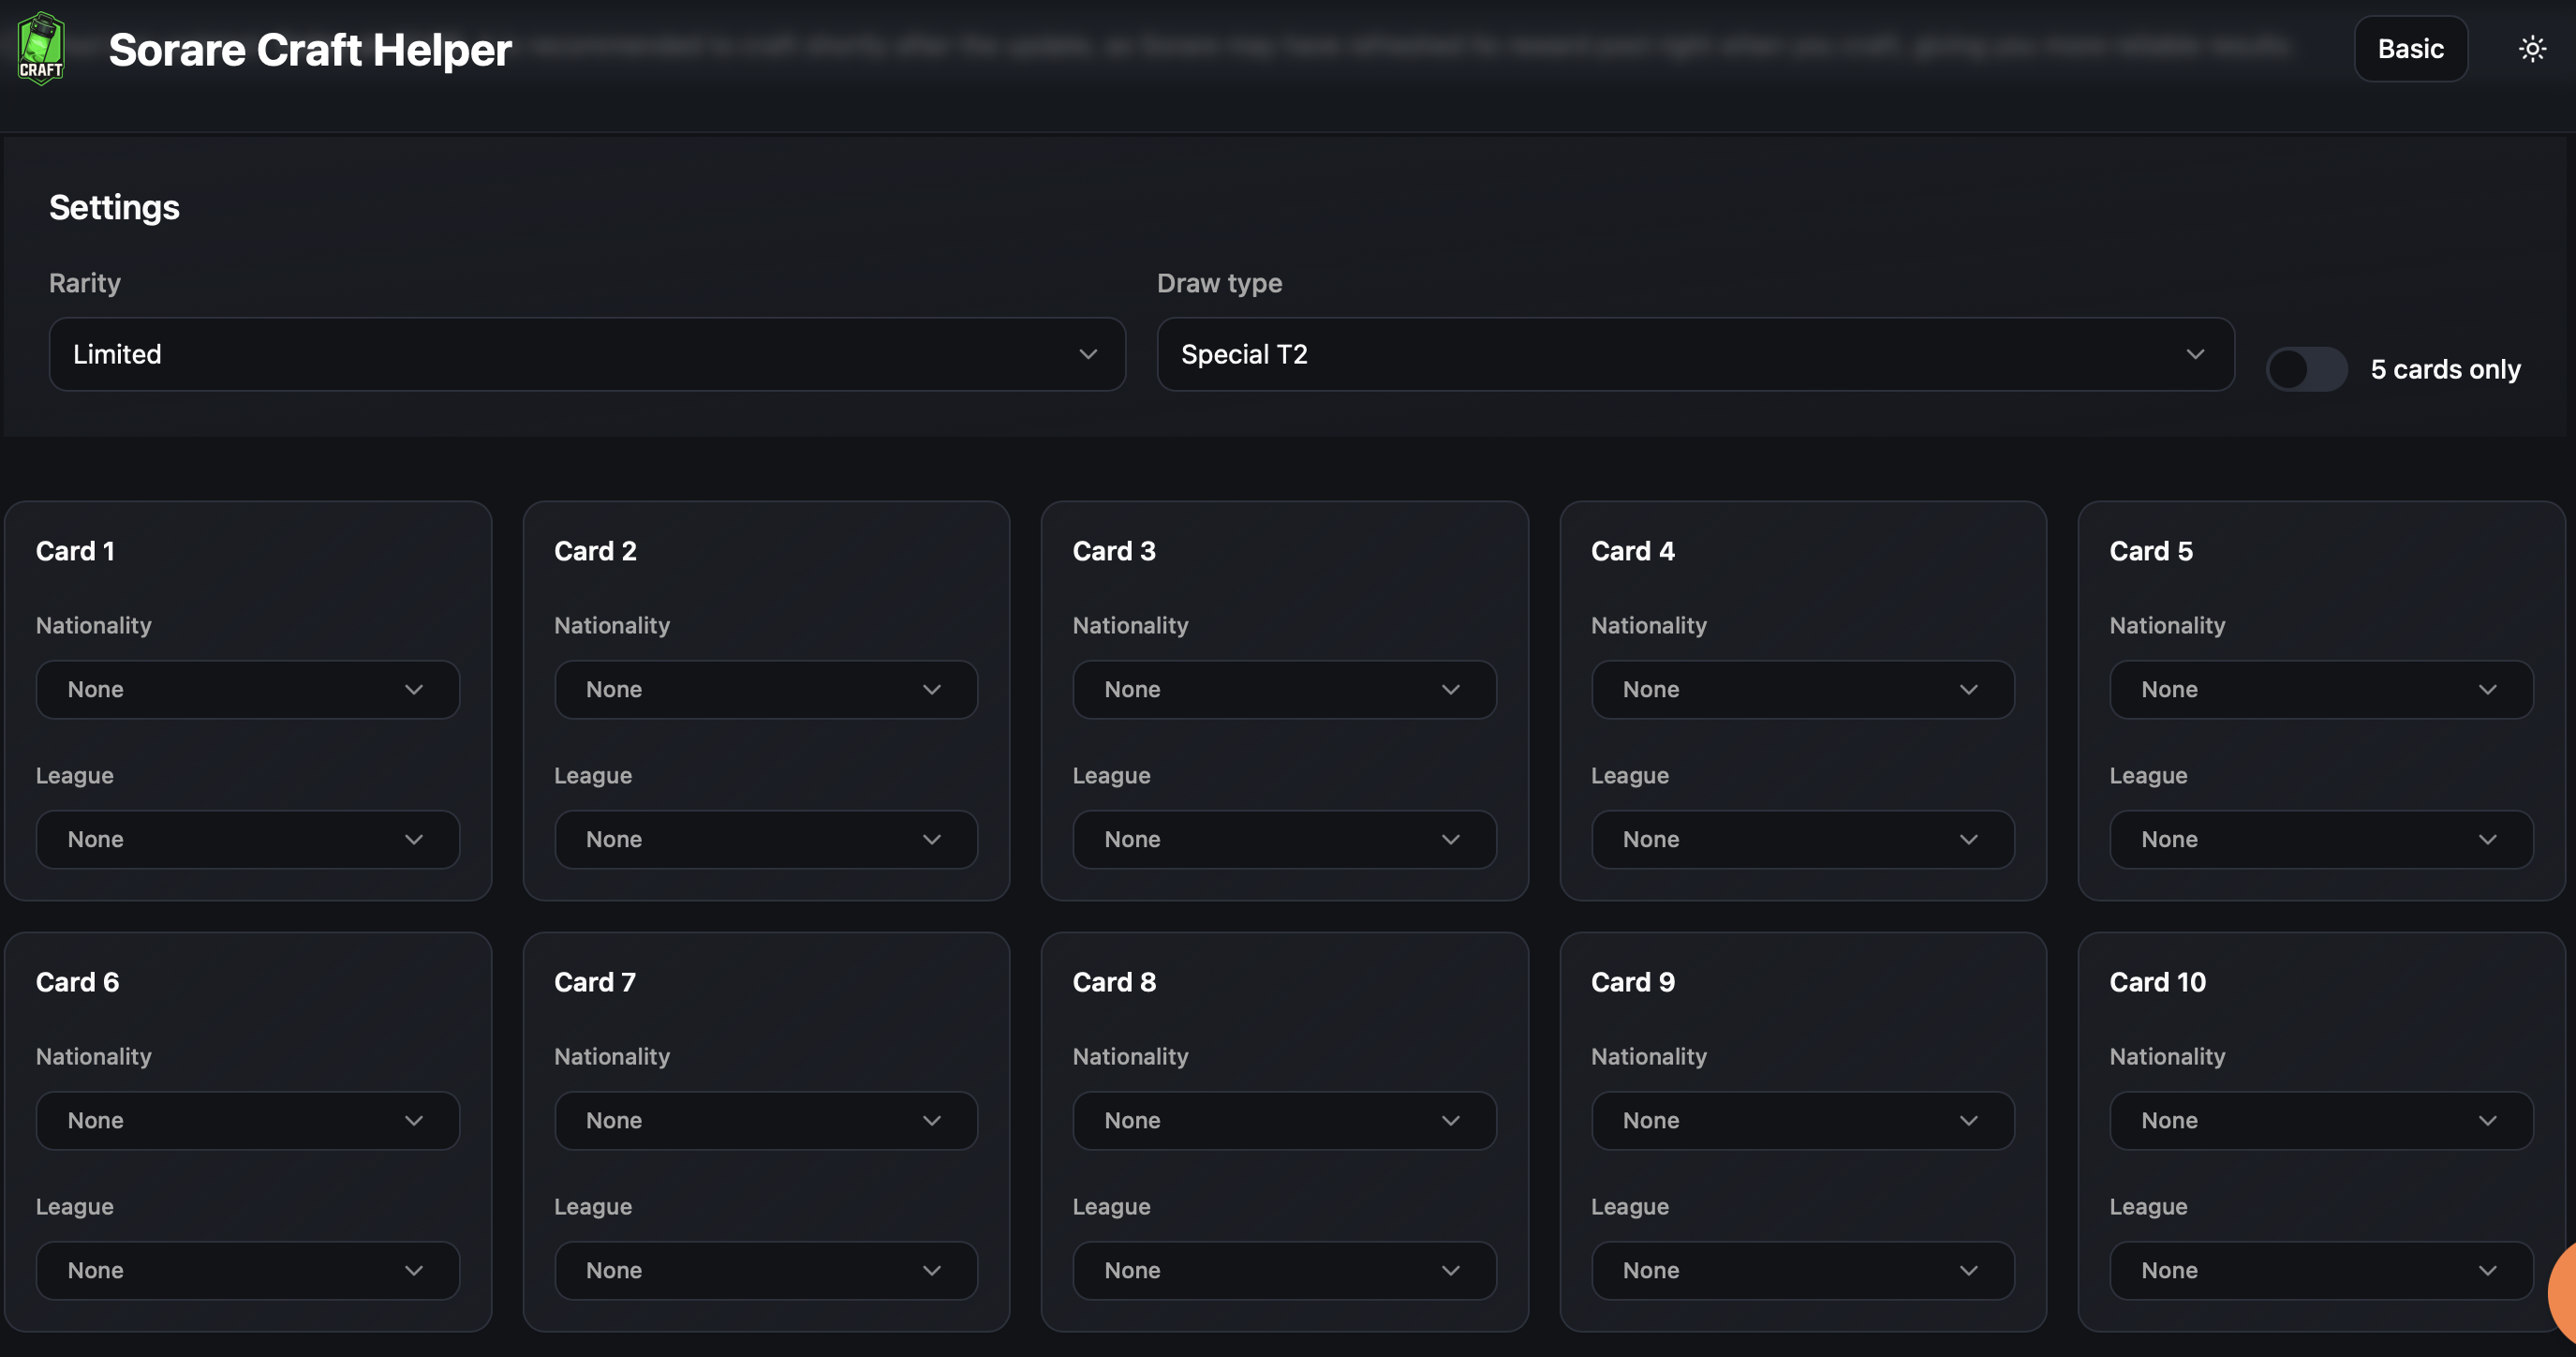Viewport: 2576px width, 1357px height.
Task: Click the Basic mode button
Action: point(2410,48)
